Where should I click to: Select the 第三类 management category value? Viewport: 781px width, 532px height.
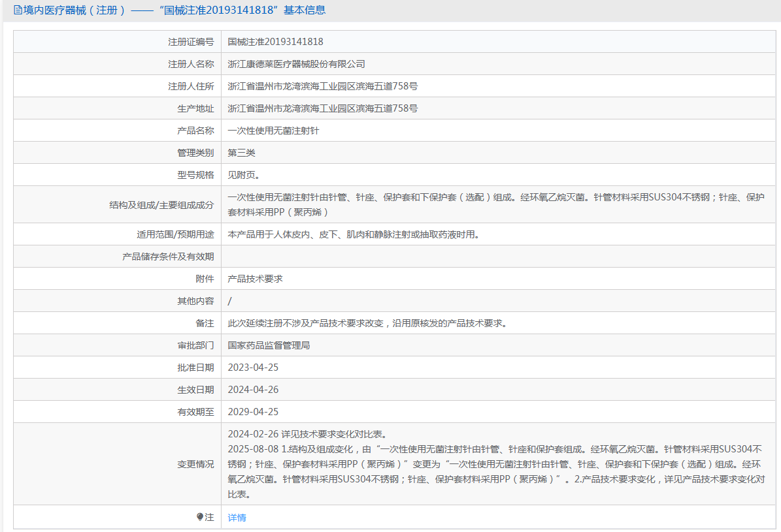[242, 153]
